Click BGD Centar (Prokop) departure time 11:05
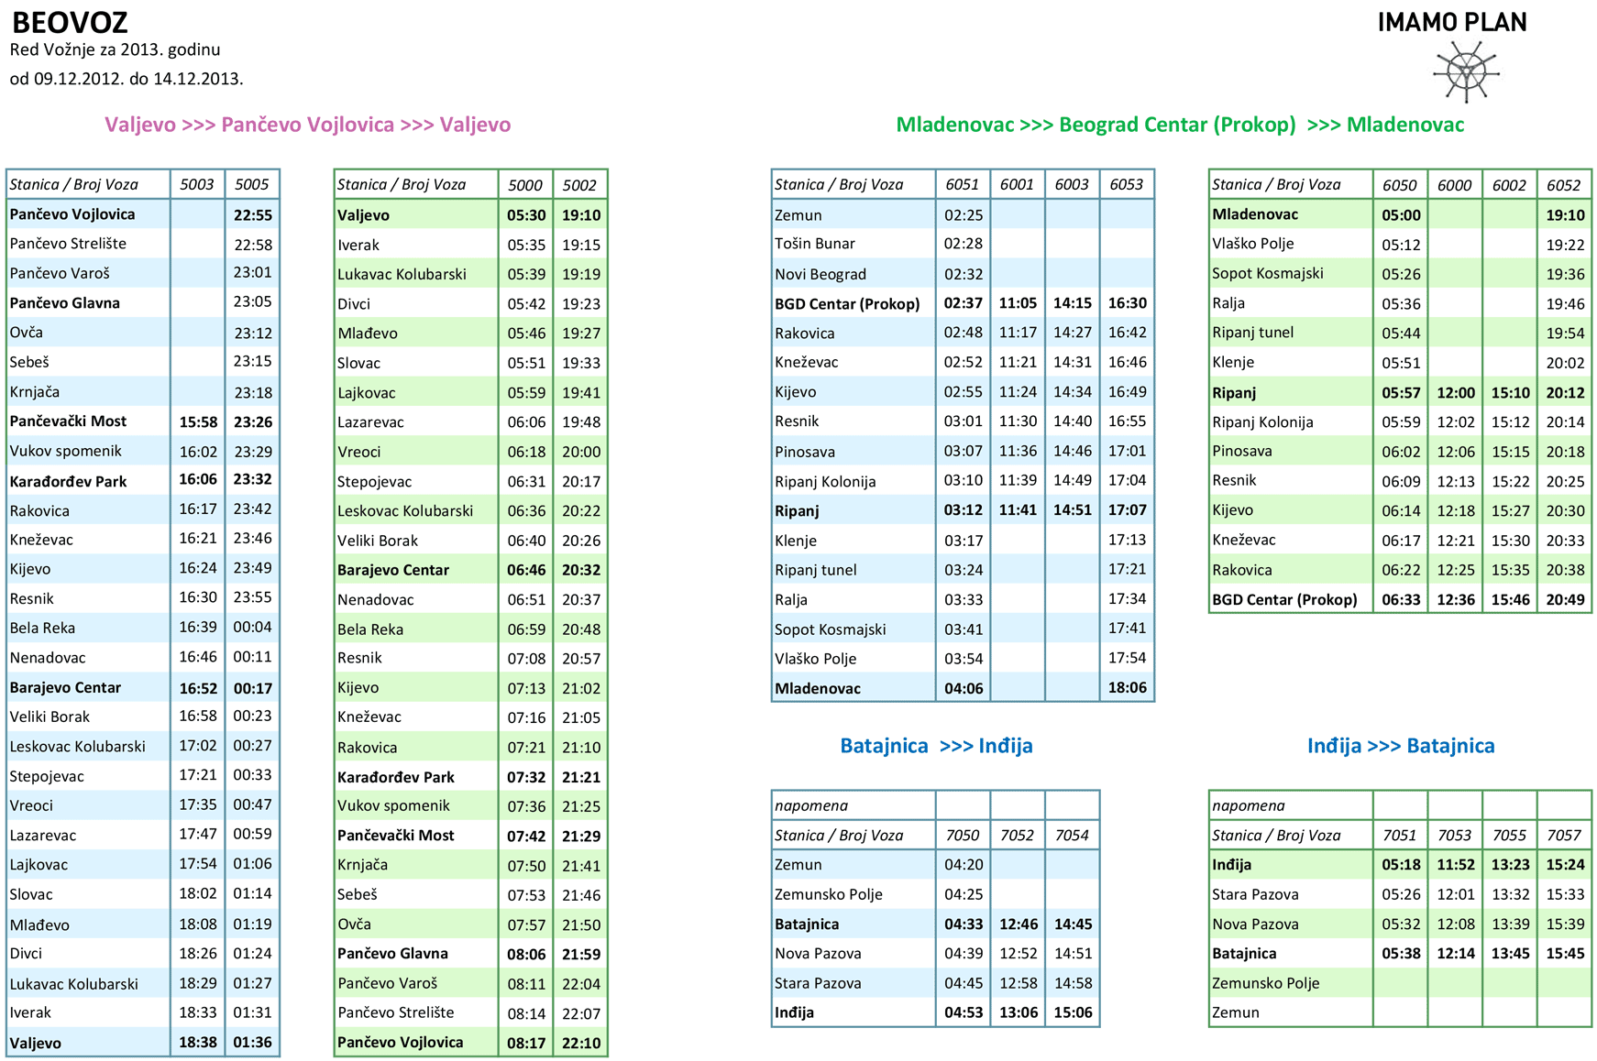 [x=1018, y=303]
